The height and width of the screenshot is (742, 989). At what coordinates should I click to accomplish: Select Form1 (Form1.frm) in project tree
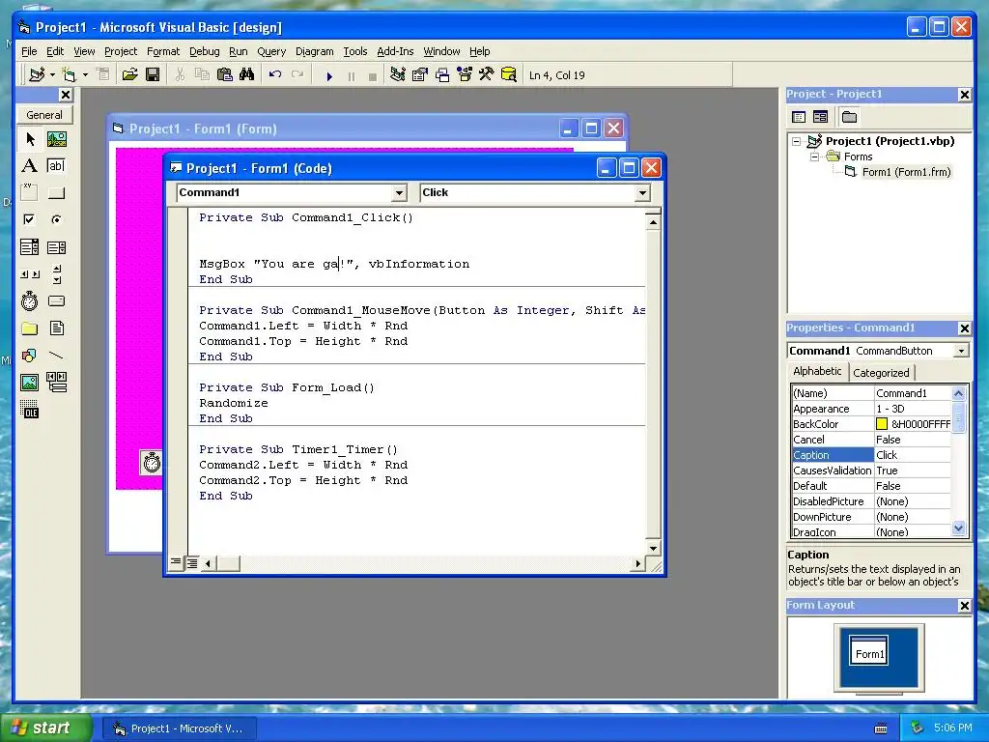(906, 172)
